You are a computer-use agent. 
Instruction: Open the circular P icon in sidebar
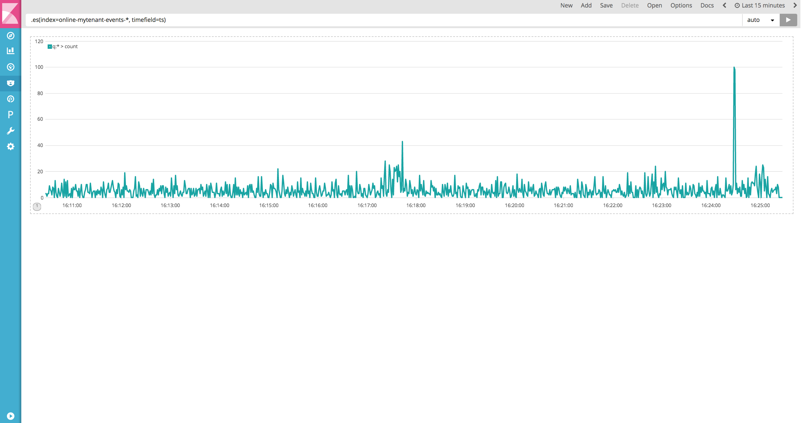10,99
